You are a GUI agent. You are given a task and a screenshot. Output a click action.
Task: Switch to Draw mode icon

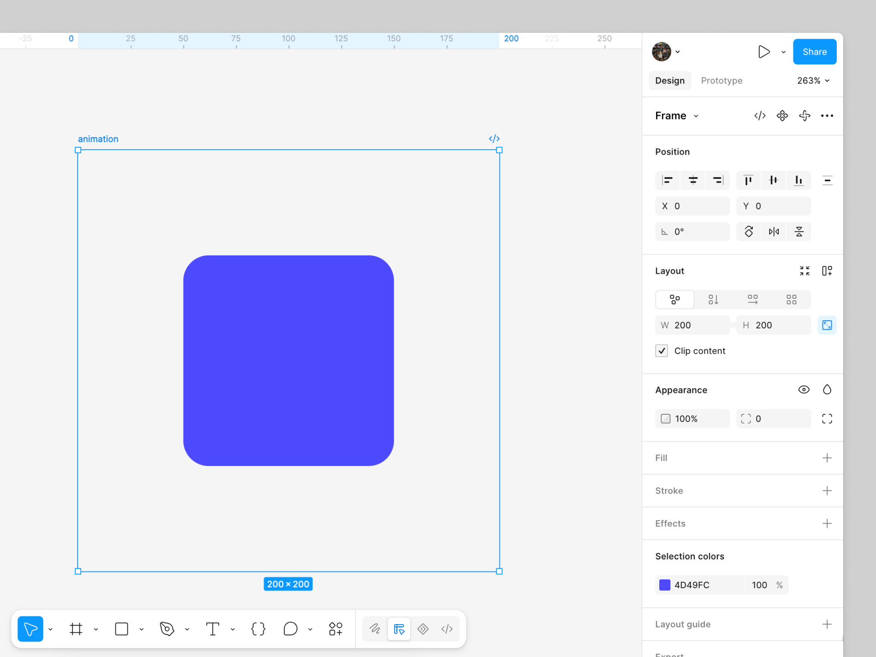point(375,629)
